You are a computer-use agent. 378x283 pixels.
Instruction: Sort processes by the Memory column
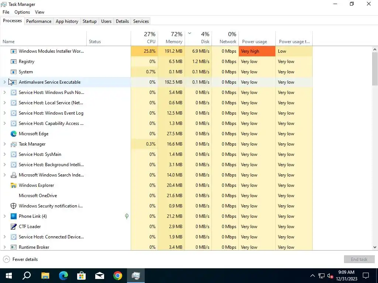point(171,38)
